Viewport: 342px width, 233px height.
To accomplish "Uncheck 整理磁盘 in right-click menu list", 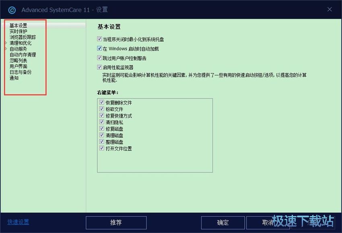I will [102, 141].
